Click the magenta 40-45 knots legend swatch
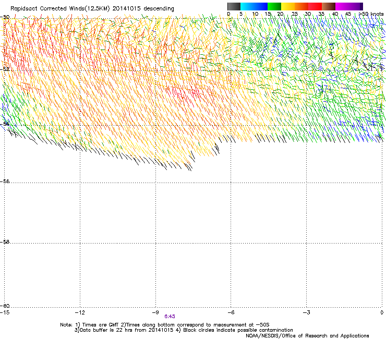386x339 pixels. [x=342, y=6]
